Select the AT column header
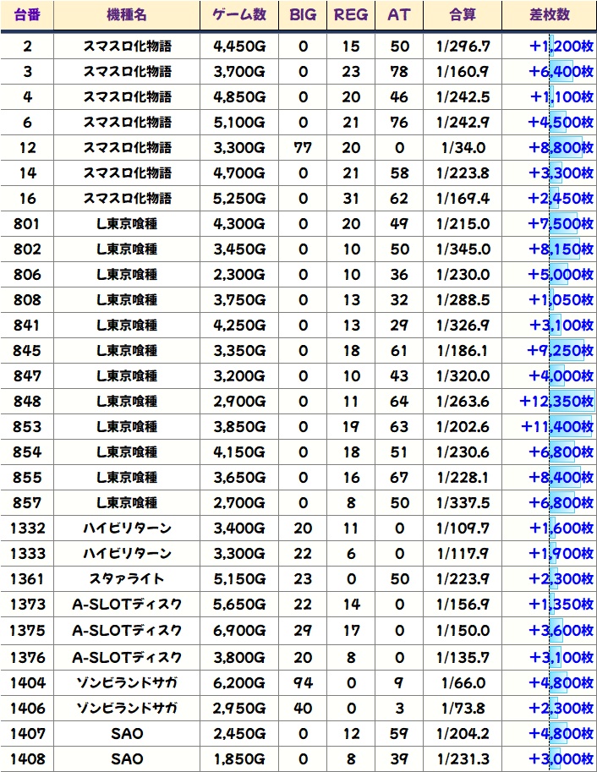This screenshot has width=597, height=772. pyautogui.click(x=399, y=15)
